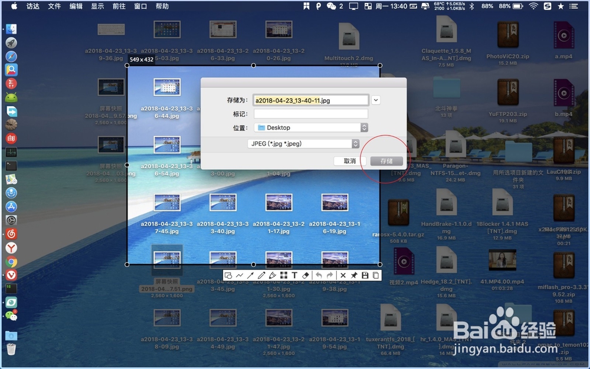Open the 帮助 menu in the menu bar
This screenshot has width=590, height=369.
tap(162, 6)
